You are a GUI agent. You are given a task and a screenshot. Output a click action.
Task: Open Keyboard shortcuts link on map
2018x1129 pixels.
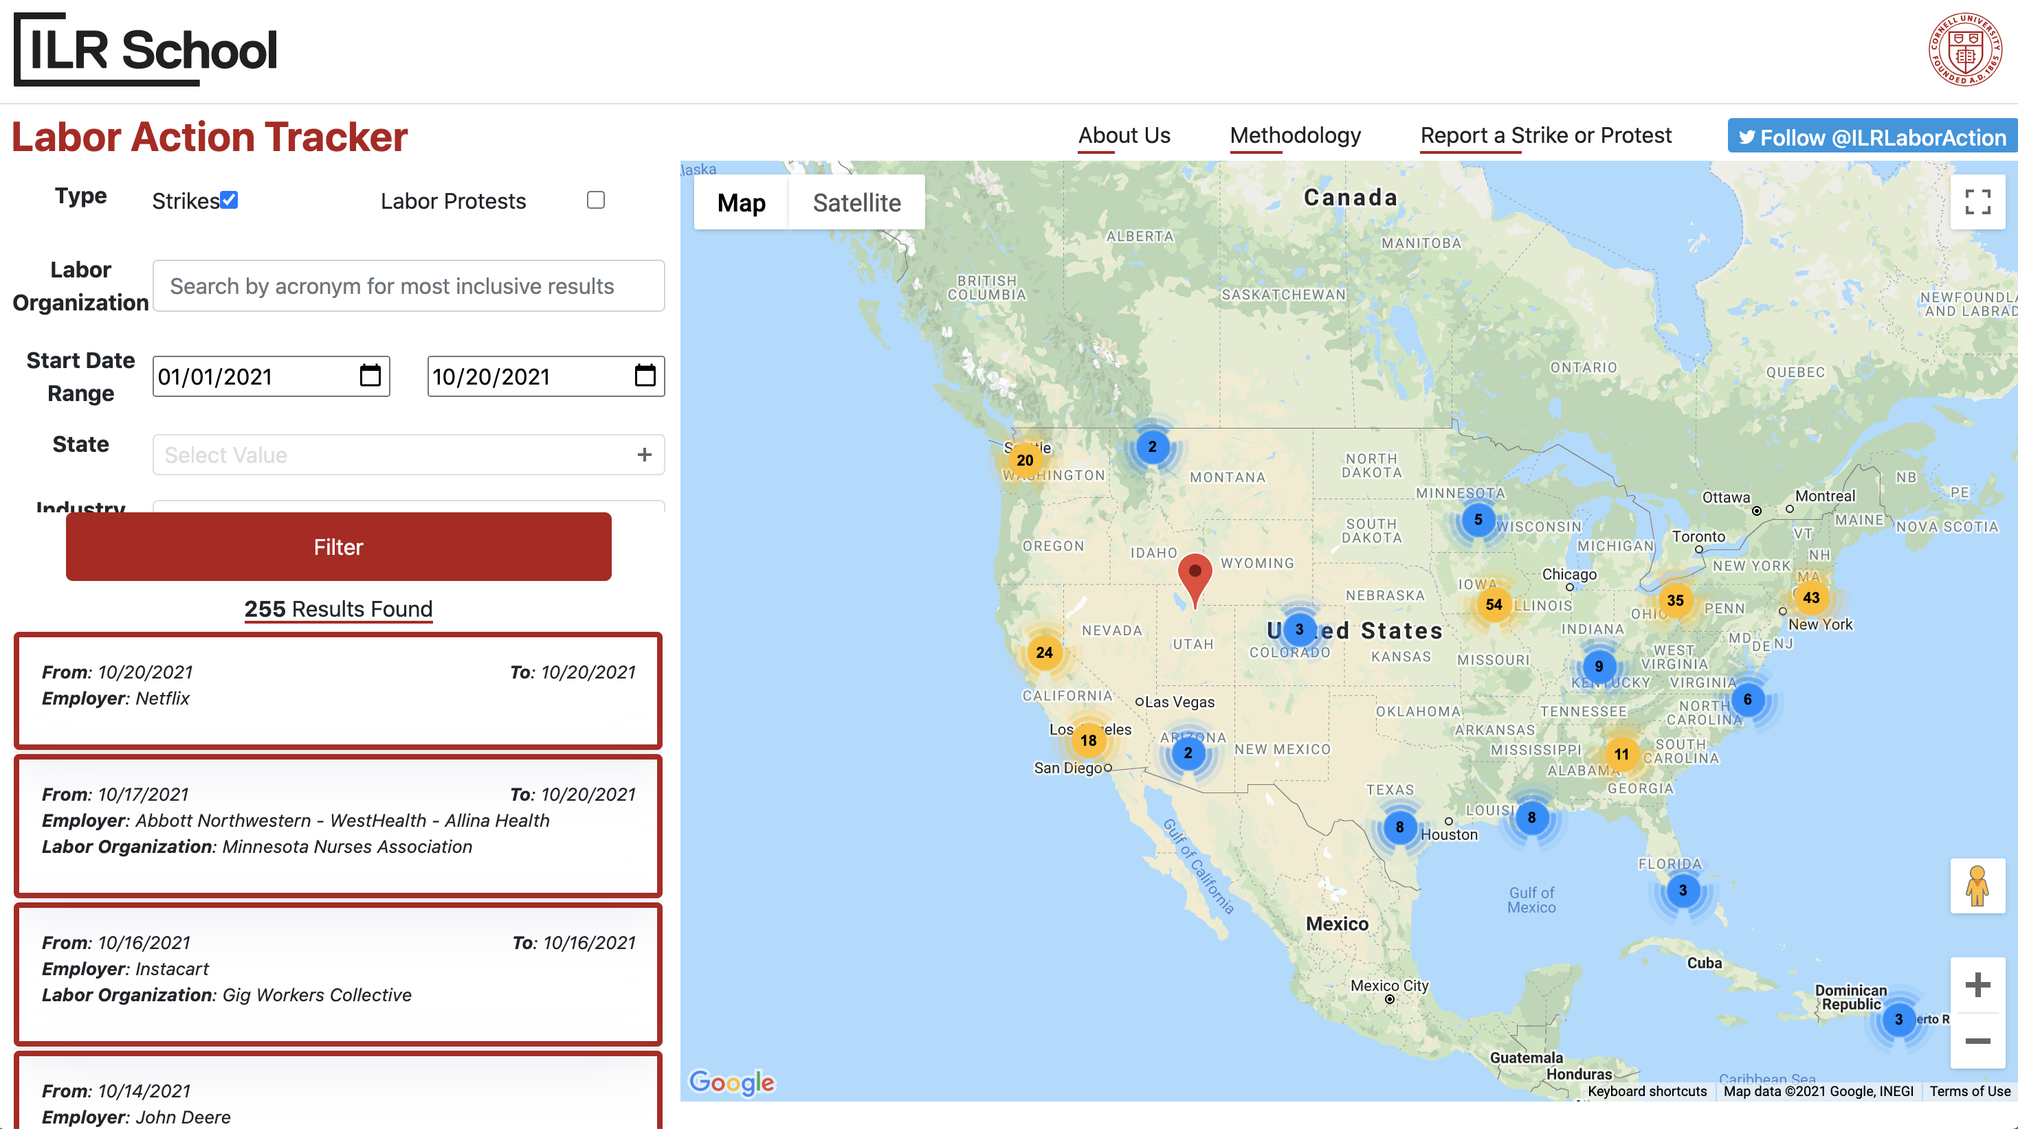[1647, 1091]
